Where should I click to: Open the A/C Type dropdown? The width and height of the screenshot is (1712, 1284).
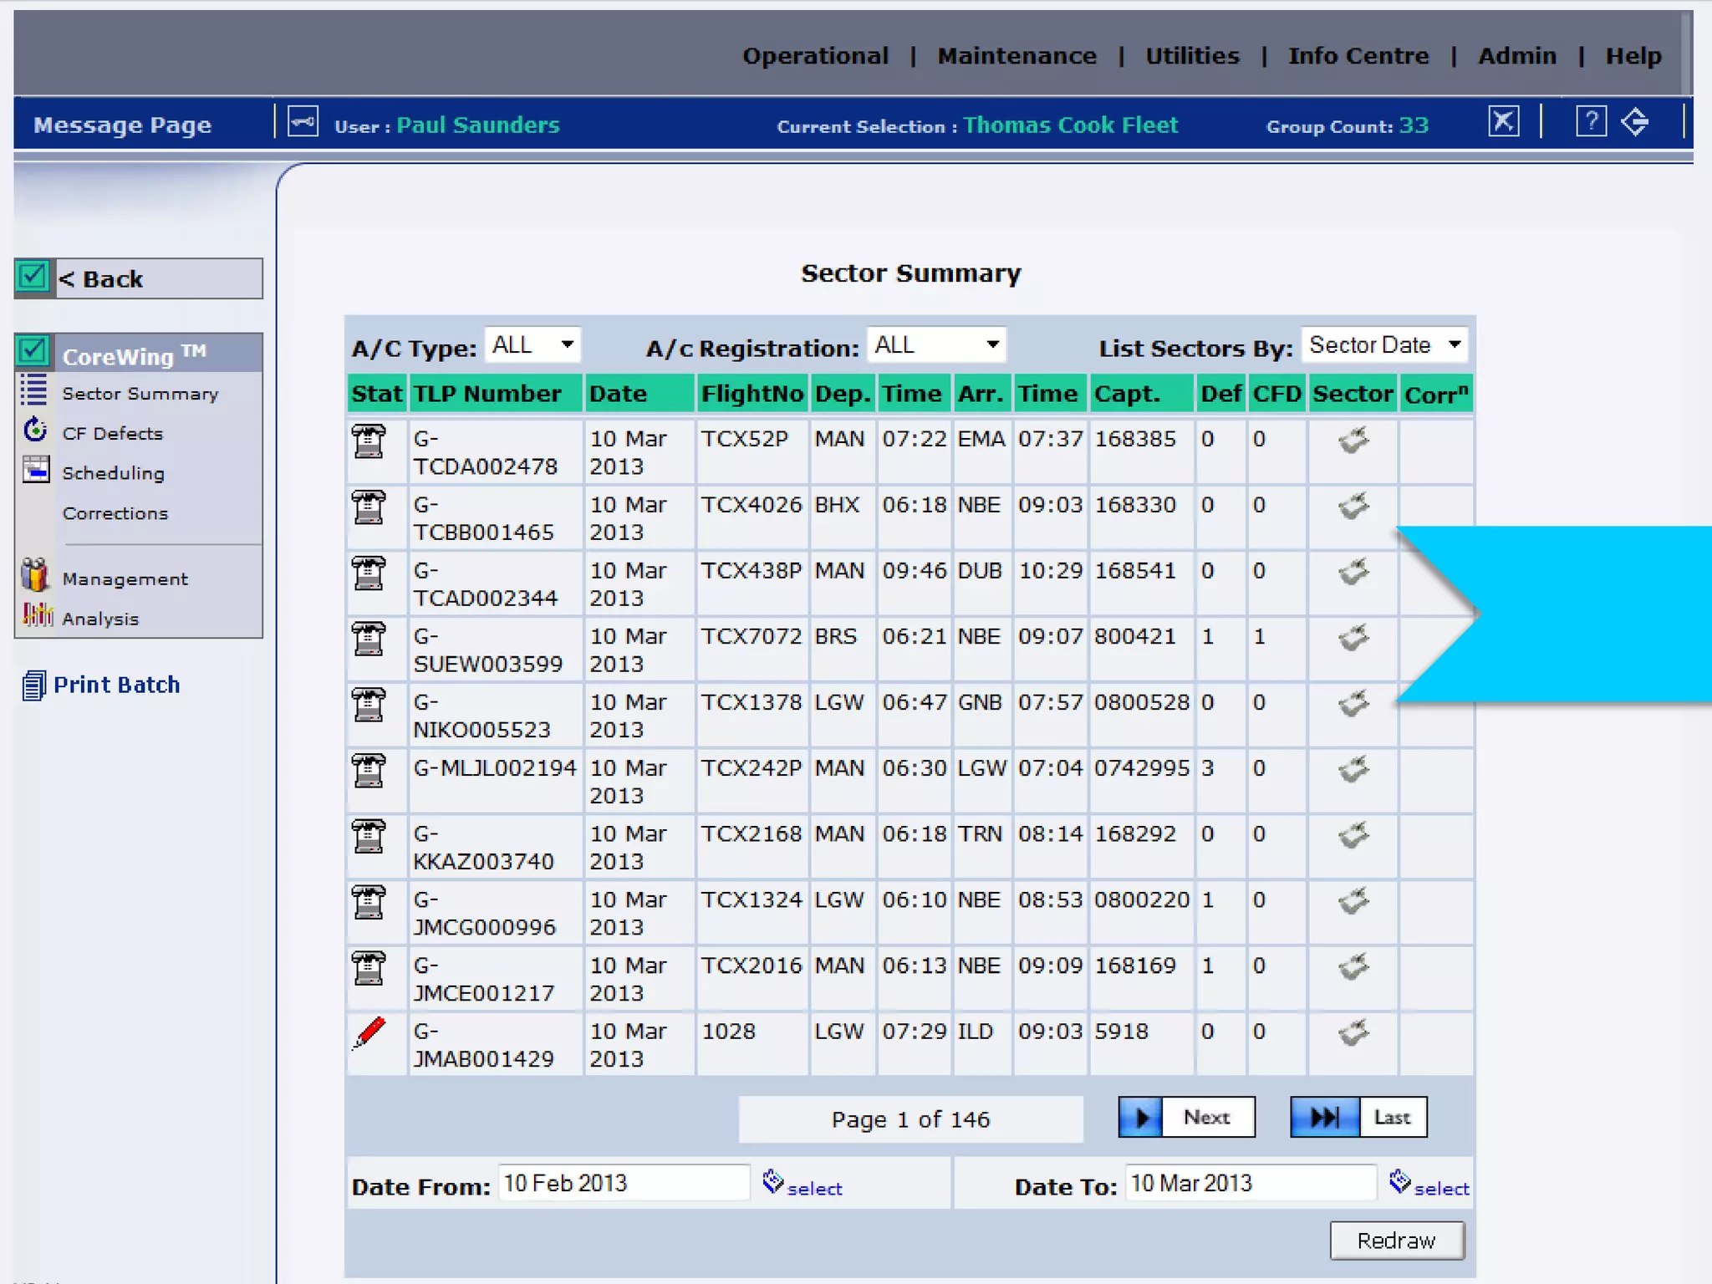point(533,345)
